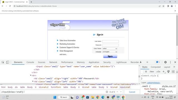The image size is (178, 100).
Task: Focus the localhost address bar
Action: coord(85,6)
